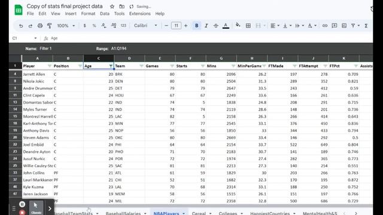
Task: Click merge cells icon
Action: pyautogui.click(x=258, y=26)
